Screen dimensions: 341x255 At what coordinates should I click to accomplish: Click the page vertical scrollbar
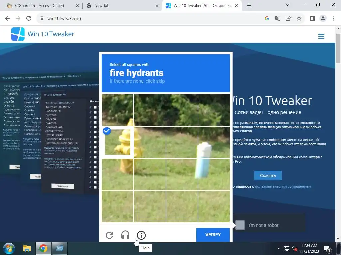point(338,48)
